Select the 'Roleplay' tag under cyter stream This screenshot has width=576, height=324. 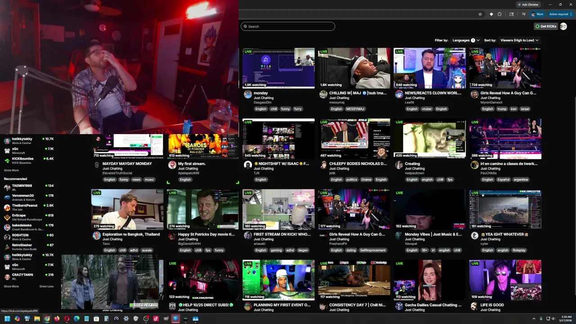point(519,250)
